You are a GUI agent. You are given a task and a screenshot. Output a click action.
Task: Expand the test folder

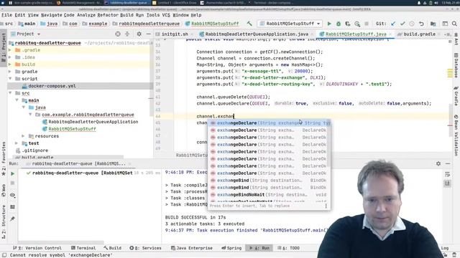pos(17,143)
